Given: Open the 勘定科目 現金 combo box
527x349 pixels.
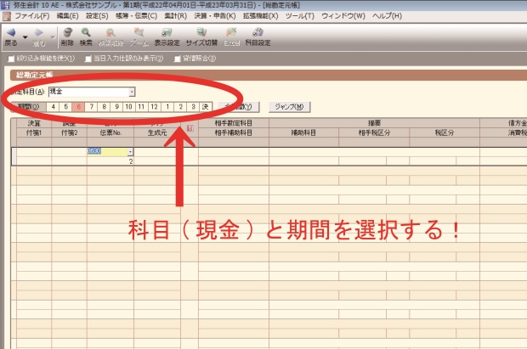Looking at the screenshot, I should [92, 92].
